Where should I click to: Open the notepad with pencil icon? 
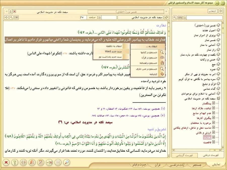tap(41, 162)
